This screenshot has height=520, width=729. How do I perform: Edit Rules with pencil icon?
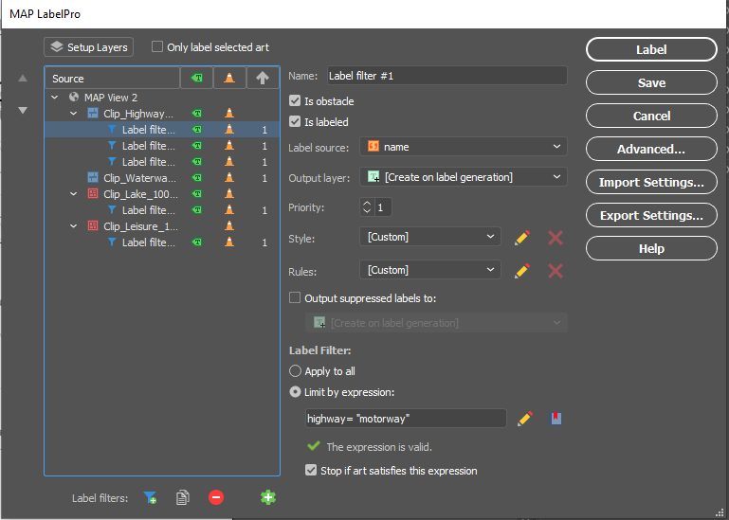pyautogui.click(x=522, y=271)
